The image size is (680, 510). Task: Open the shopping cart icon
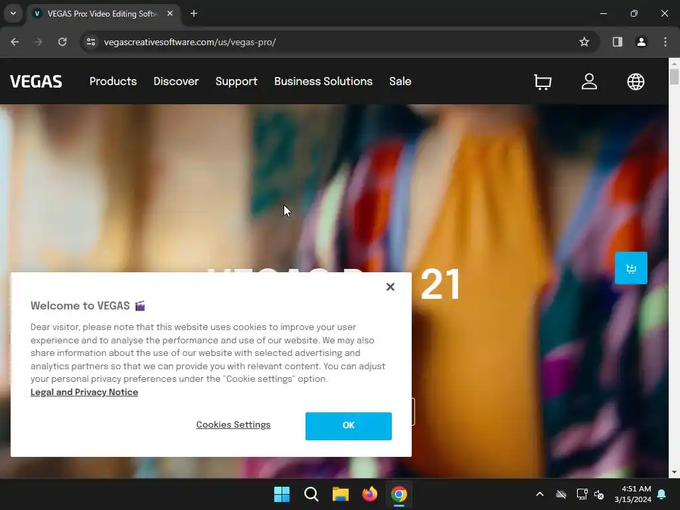pyautogui.click(x=543, y=82)
